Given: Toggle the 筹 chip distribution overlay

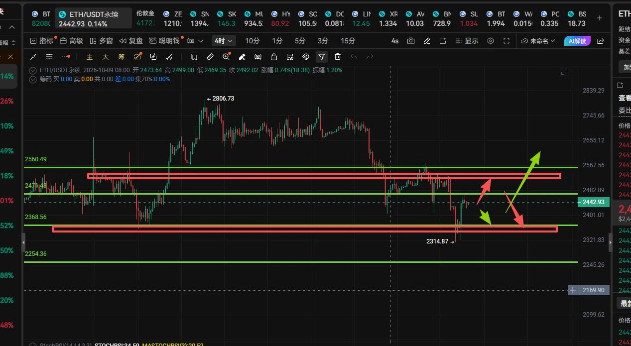Looking at the screenshot, I should (122, 57).
